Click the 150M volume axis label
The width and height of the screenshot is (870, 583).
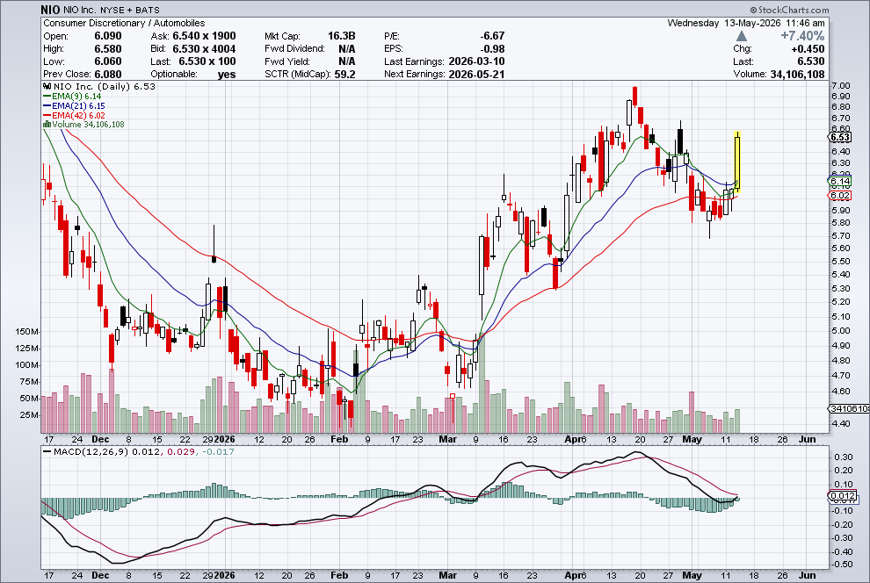click(x=27, y=332)
